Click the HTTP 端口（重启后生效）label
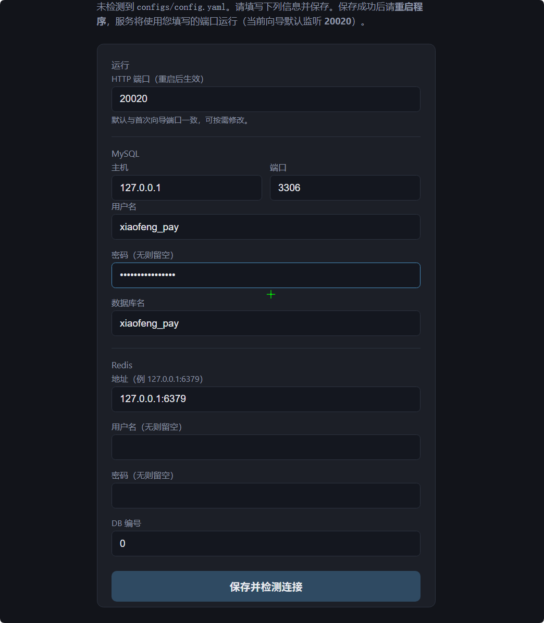 (157, 79)
